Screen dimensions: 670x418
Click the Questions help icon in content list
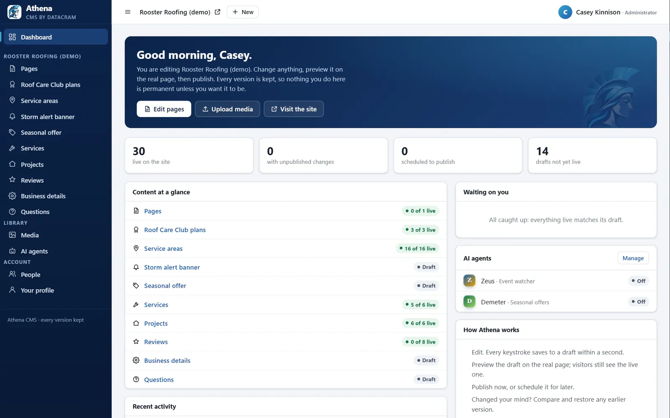pyautogui.click(x=136, y=379)
